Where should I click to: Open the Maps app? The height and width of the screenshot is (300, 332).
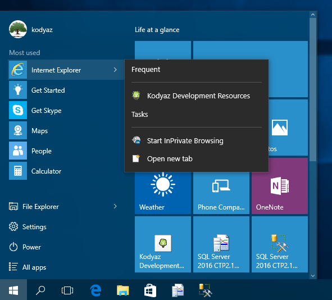pyautogui.click(x=66, y=131)
